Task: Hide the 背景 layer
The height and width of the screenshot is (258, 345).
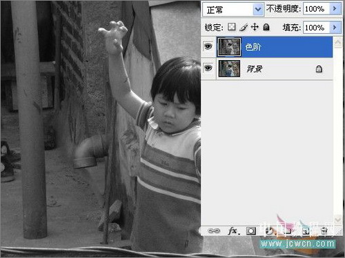Action: pos(208,68)
